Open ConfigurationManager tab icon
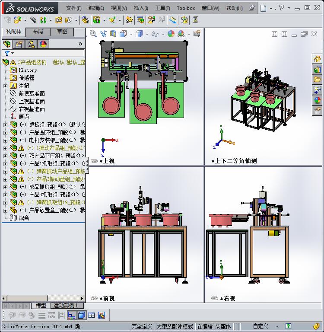The width and height of the screenshot is (324, 332). (31, 44)
